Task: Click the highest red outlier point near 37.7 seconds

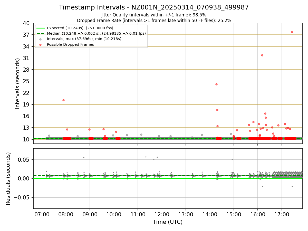Action: coord(292,32)
